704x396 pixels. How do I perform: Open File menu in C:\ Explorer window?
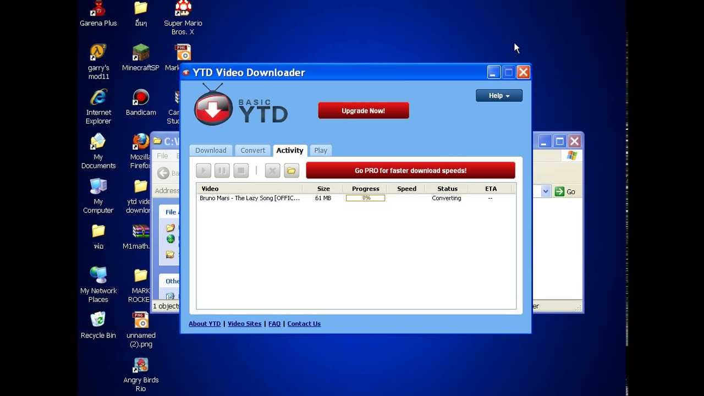pyautogui.click(x=162, y=156)
